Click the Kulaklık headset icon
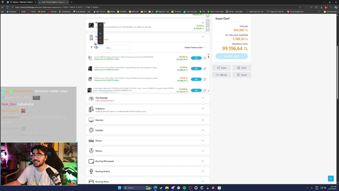 click(91, 130)
